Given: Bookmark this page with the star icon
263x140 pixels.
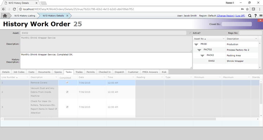Looking at the screenshot, I should click(x=247, y=9).
